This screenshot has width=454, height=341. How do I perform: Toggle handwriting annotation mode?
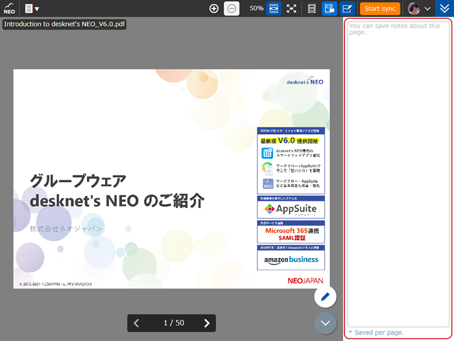click(347, 8)
